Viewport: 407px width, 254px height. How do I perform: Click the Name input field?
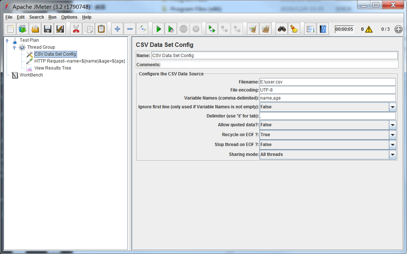pyautogui.click(x=275, y=55)
